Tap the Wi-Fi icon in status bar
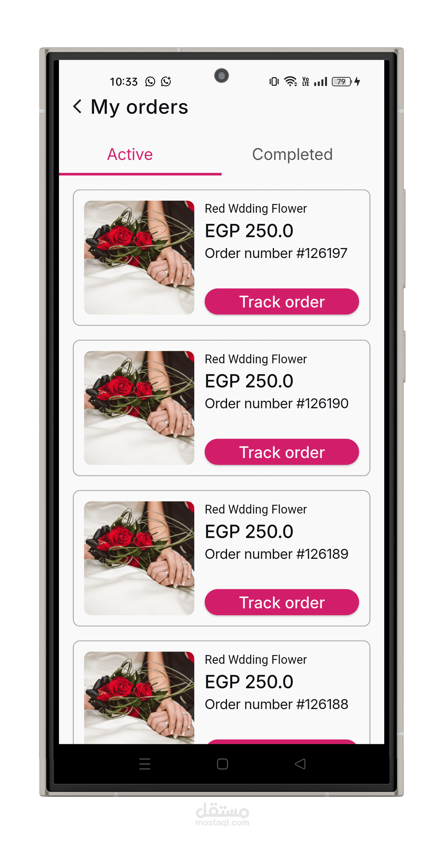Screen dimensions: 445x844 290,82
